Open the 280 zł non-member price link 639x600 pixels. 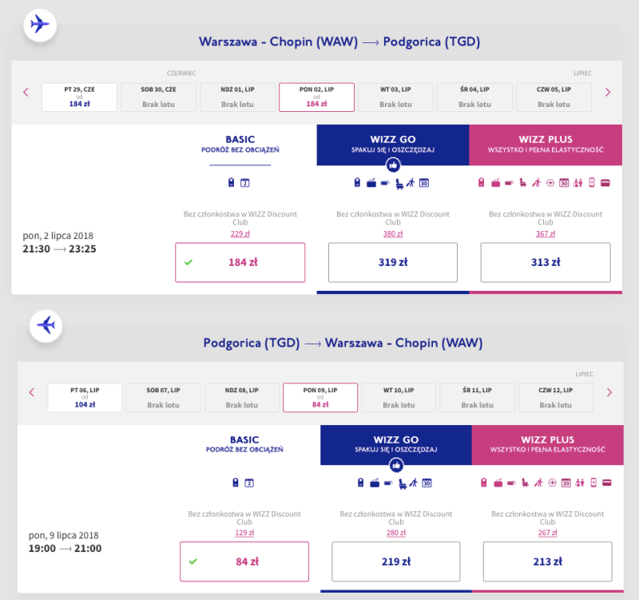tap(396, 533)
